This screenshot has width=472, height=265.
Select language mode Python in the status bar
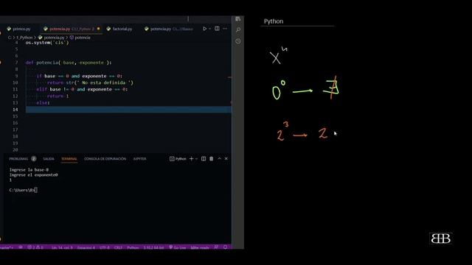(x=133, y=247)
